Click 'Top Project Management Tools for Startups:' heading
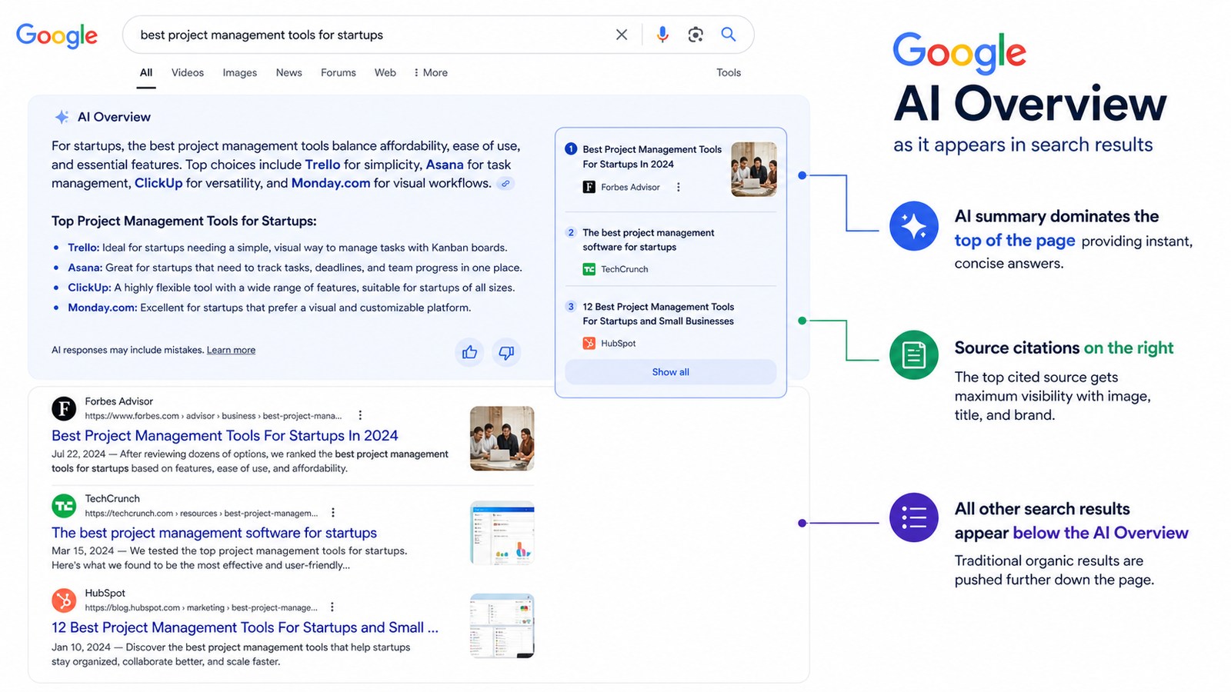The width and height of the screenshot is (1231, 692). pyautogui.click(x=184, y=221)
